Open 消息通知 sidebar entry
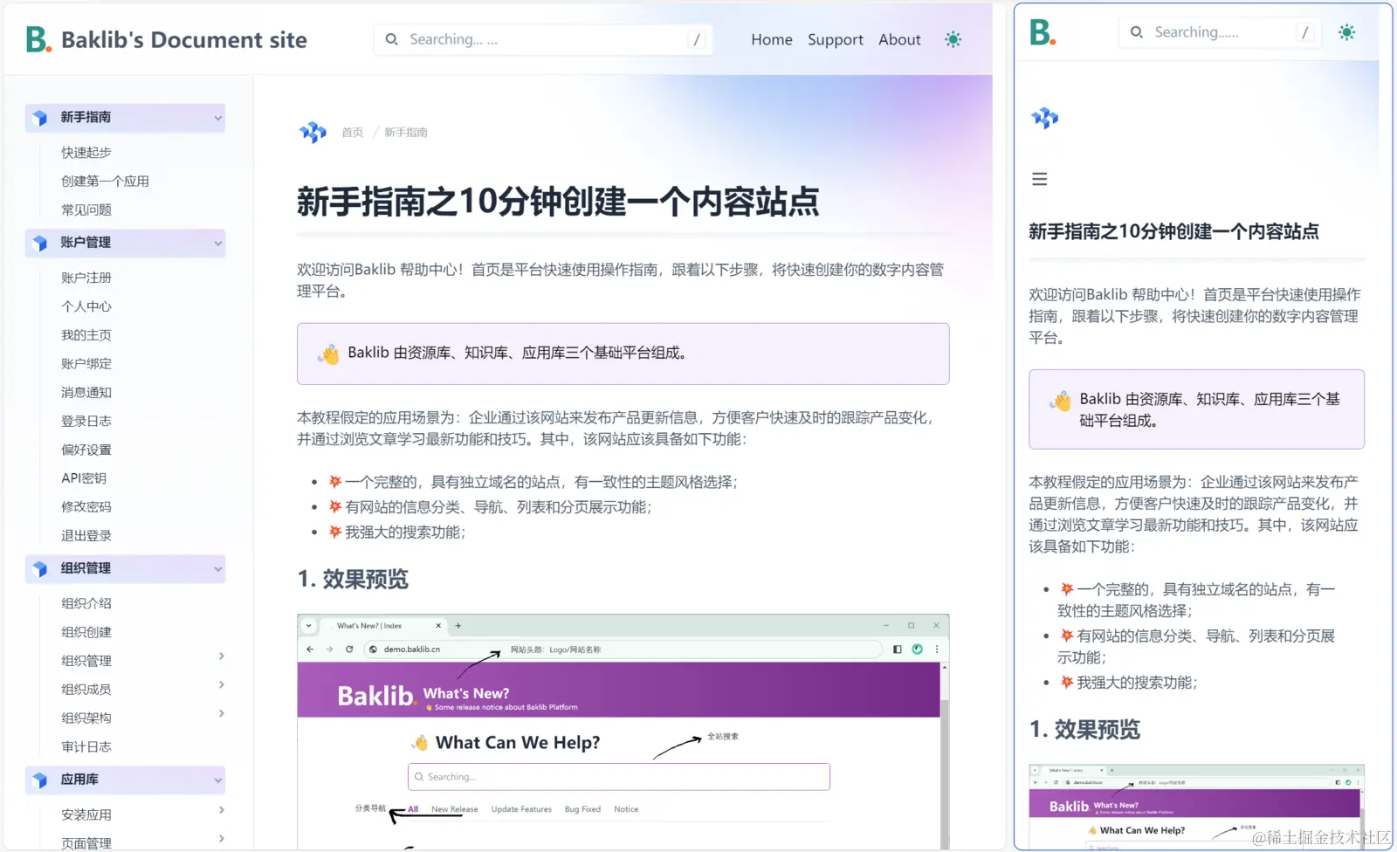Screen dimensions: 1397x852 click(86, 392)
